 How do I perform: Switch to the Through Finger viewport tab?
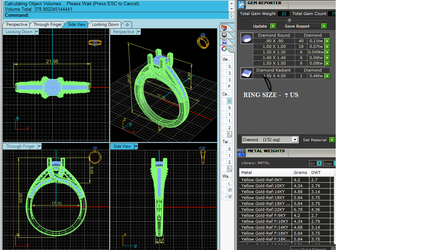click(x=48, y=24)
